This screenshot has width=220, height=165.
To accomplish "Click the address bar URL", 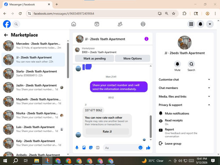I will (x=64, y=14).
